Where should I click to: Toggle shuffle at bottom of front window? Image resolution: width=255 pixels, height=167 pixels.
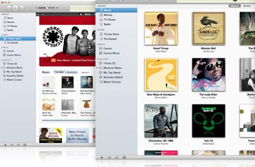[109, 157]
